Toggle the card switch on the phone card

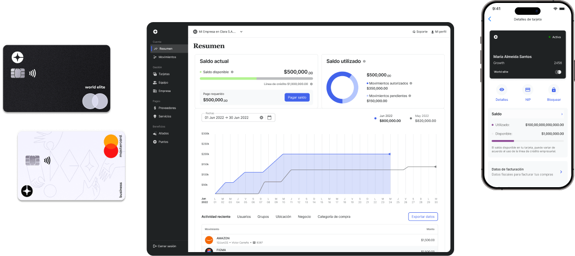(x=558, y=72)
